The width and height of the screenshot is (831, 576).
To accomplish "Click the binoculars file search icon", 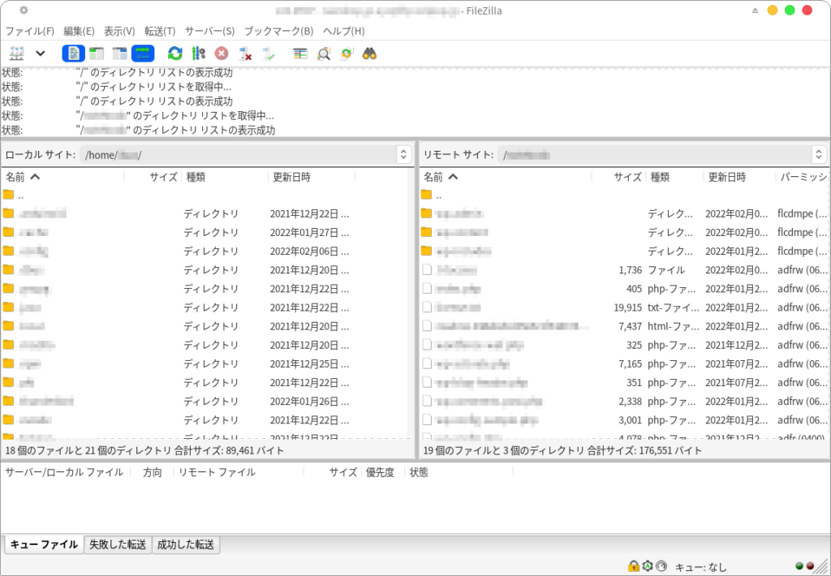I will click(369, 54).
